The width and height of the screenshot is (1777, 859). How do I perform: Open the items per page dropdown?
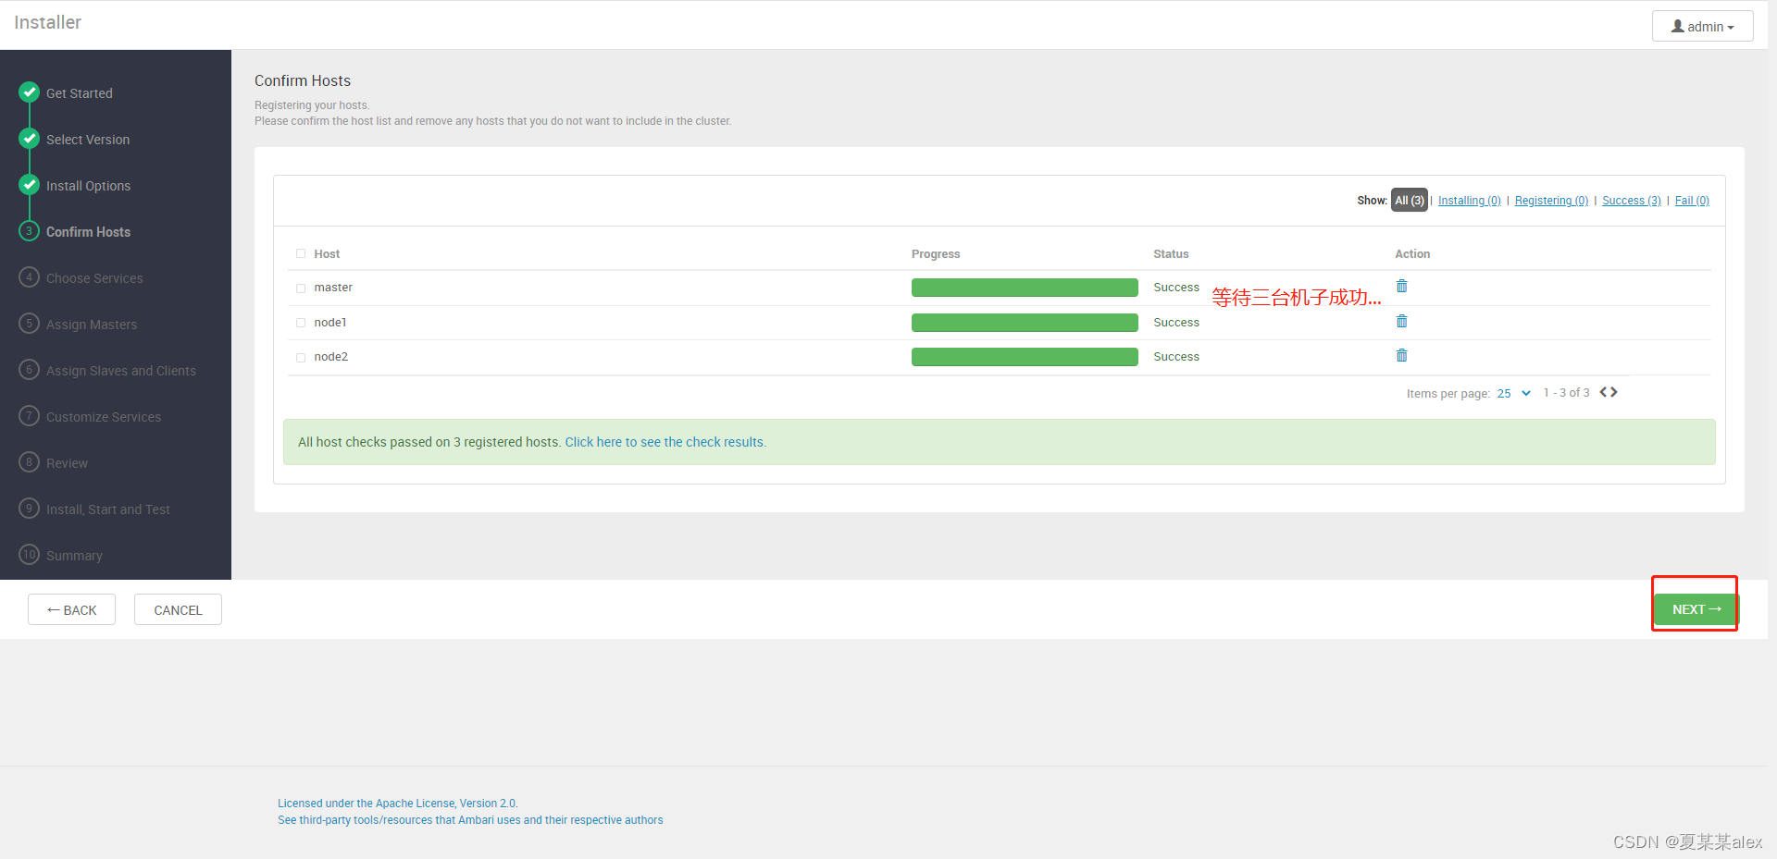[1513, 394]
